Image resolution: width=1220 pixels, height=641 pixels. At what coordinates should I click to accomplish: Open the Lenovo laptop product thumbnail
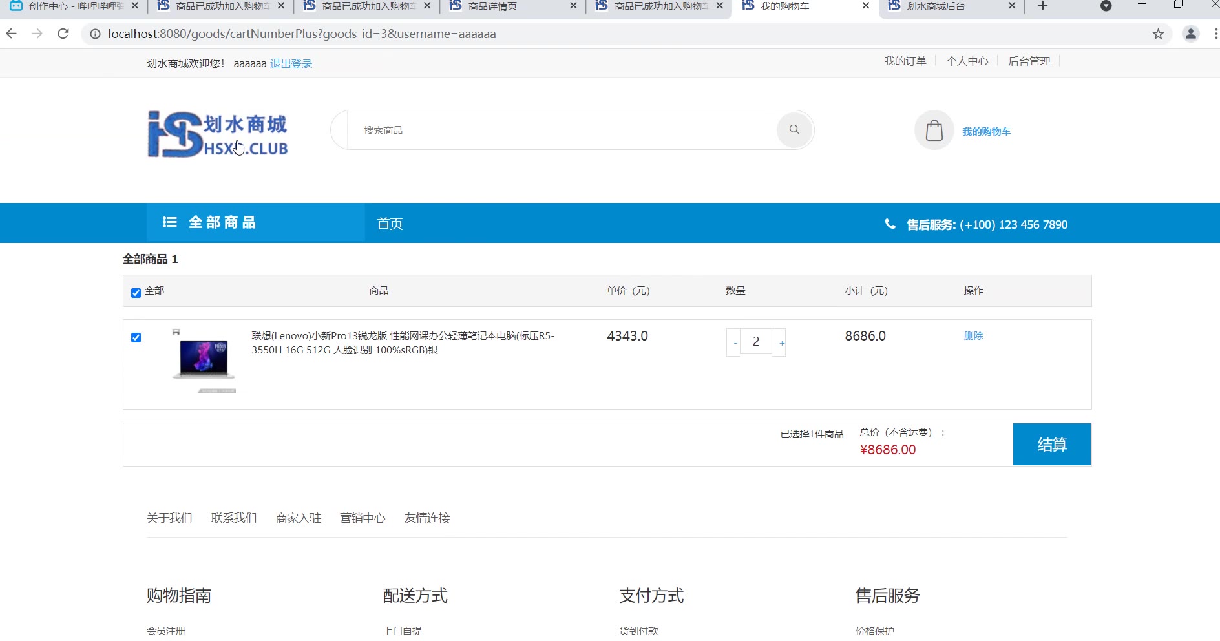pos(204,361)
